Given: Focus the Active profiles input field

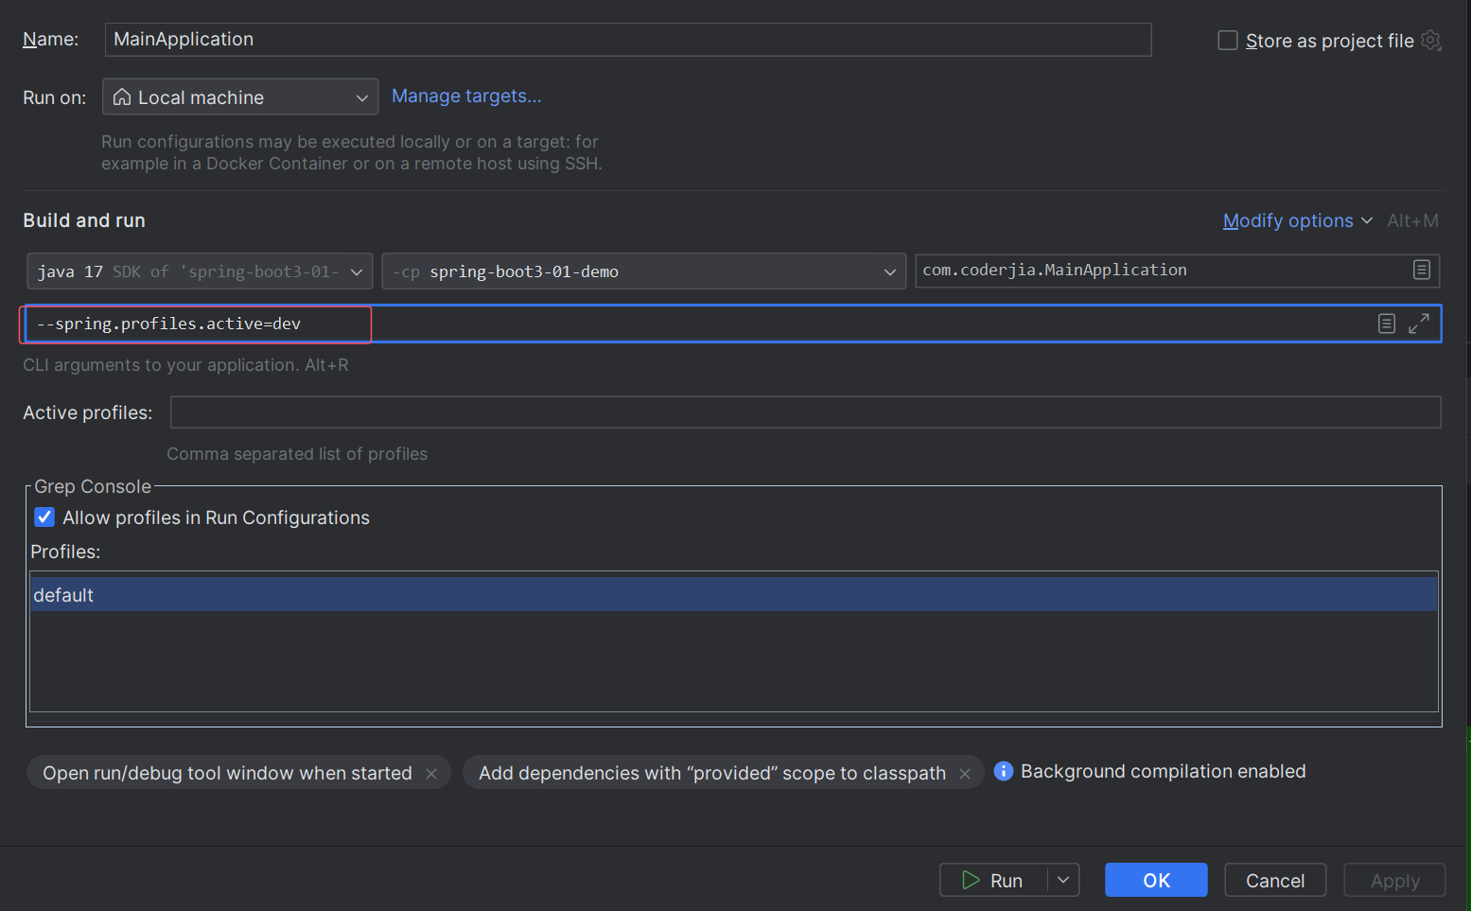Looking at the screenshot, I should [x=806, y=412].
